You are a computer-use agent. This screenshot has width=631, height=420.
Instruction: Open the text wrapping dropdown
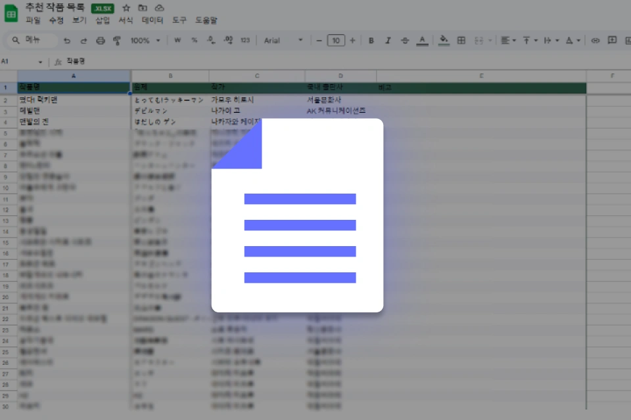551,41
